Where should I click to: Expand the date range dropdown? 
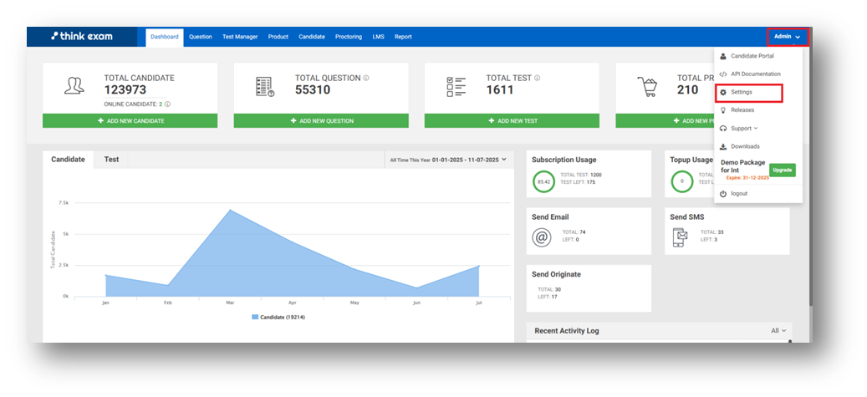(x=447, y=159)
